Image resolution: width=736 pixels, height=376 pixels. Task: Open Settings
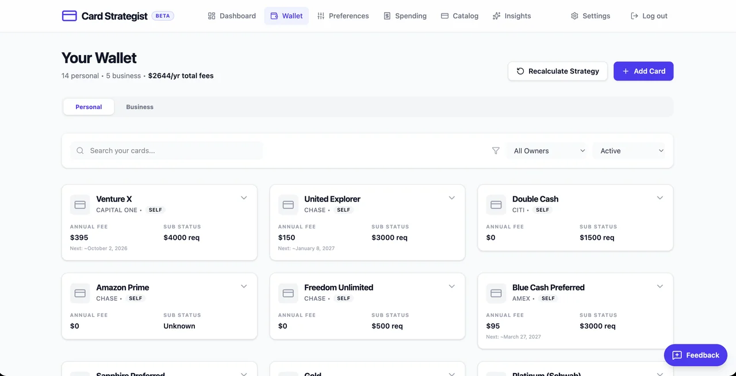tap(591, 16)
